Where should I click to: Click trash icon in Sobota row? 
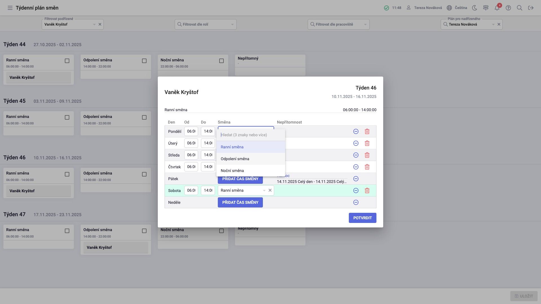367,191
